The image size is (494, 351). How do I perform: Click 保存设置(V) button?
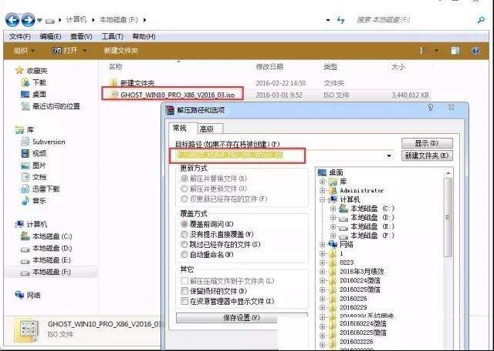click(242, 318)
